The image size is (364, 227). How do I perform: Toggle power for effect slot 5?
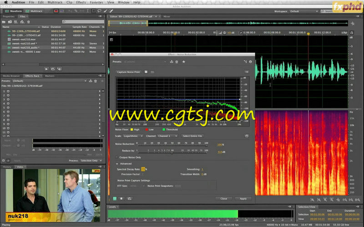[8, 108]
